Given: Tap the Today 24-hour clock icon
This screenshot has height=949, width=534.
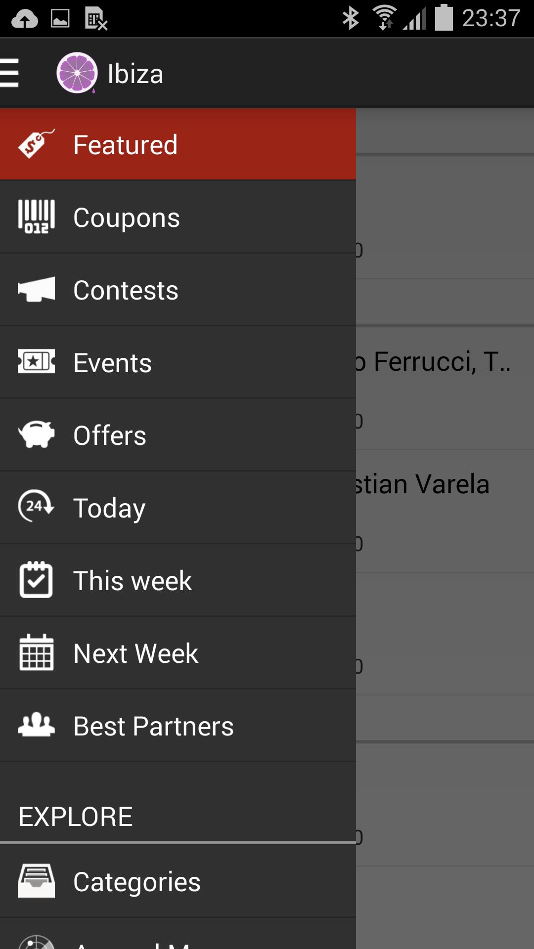Looking at the screenshot, I should [x=36, y=507].
